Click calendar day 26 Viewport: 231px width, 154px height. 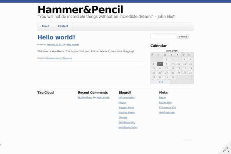point(190,73)
